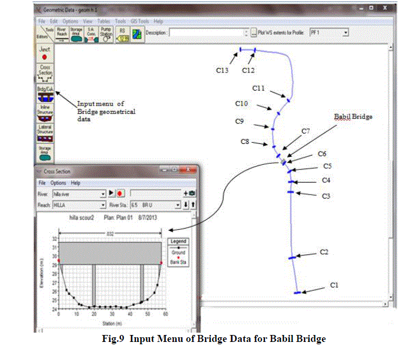Select the Storage Area editor in sidebar
Screen dimensions: 401x346
(x=45, y=152)
